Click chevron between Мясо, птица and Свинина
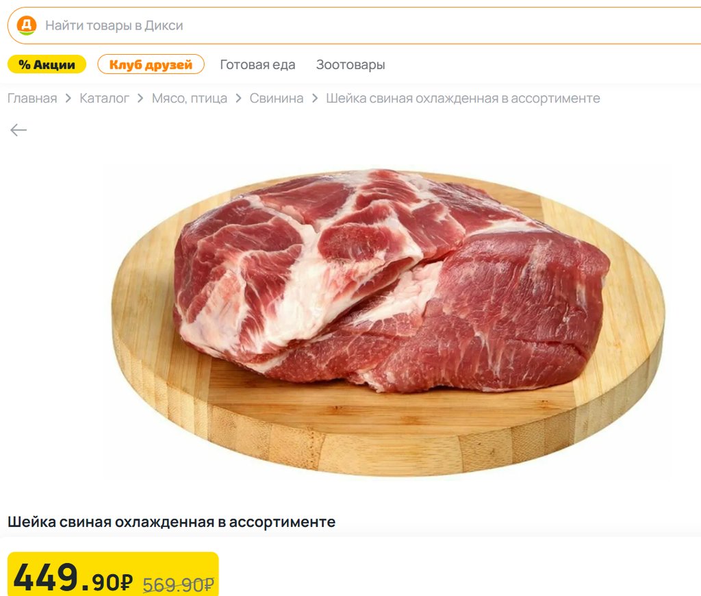 [x=239, y=99]
